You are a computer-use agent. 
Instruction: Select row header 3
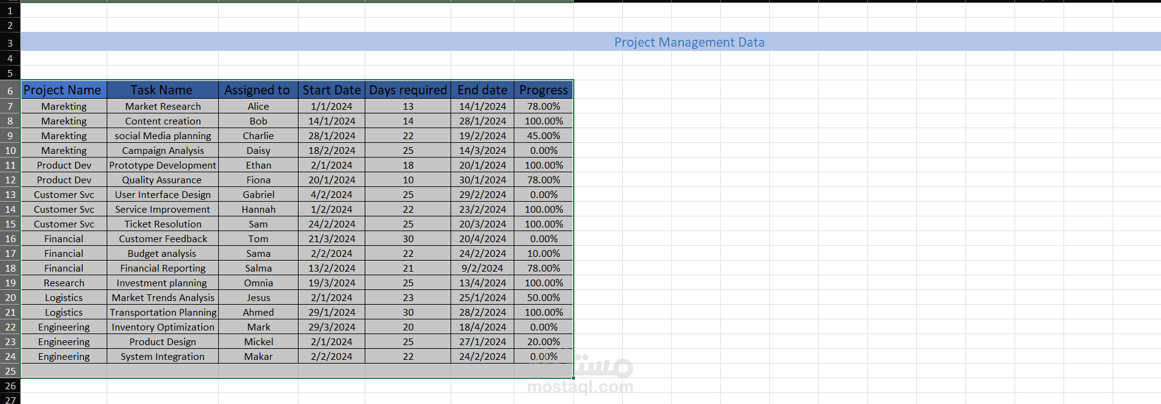click(x=10, y=42)
